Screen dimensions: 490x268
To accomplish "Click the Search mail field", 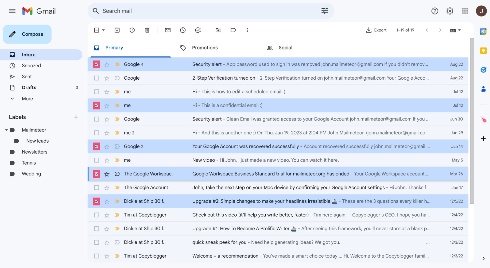I will tap(178, 11).
